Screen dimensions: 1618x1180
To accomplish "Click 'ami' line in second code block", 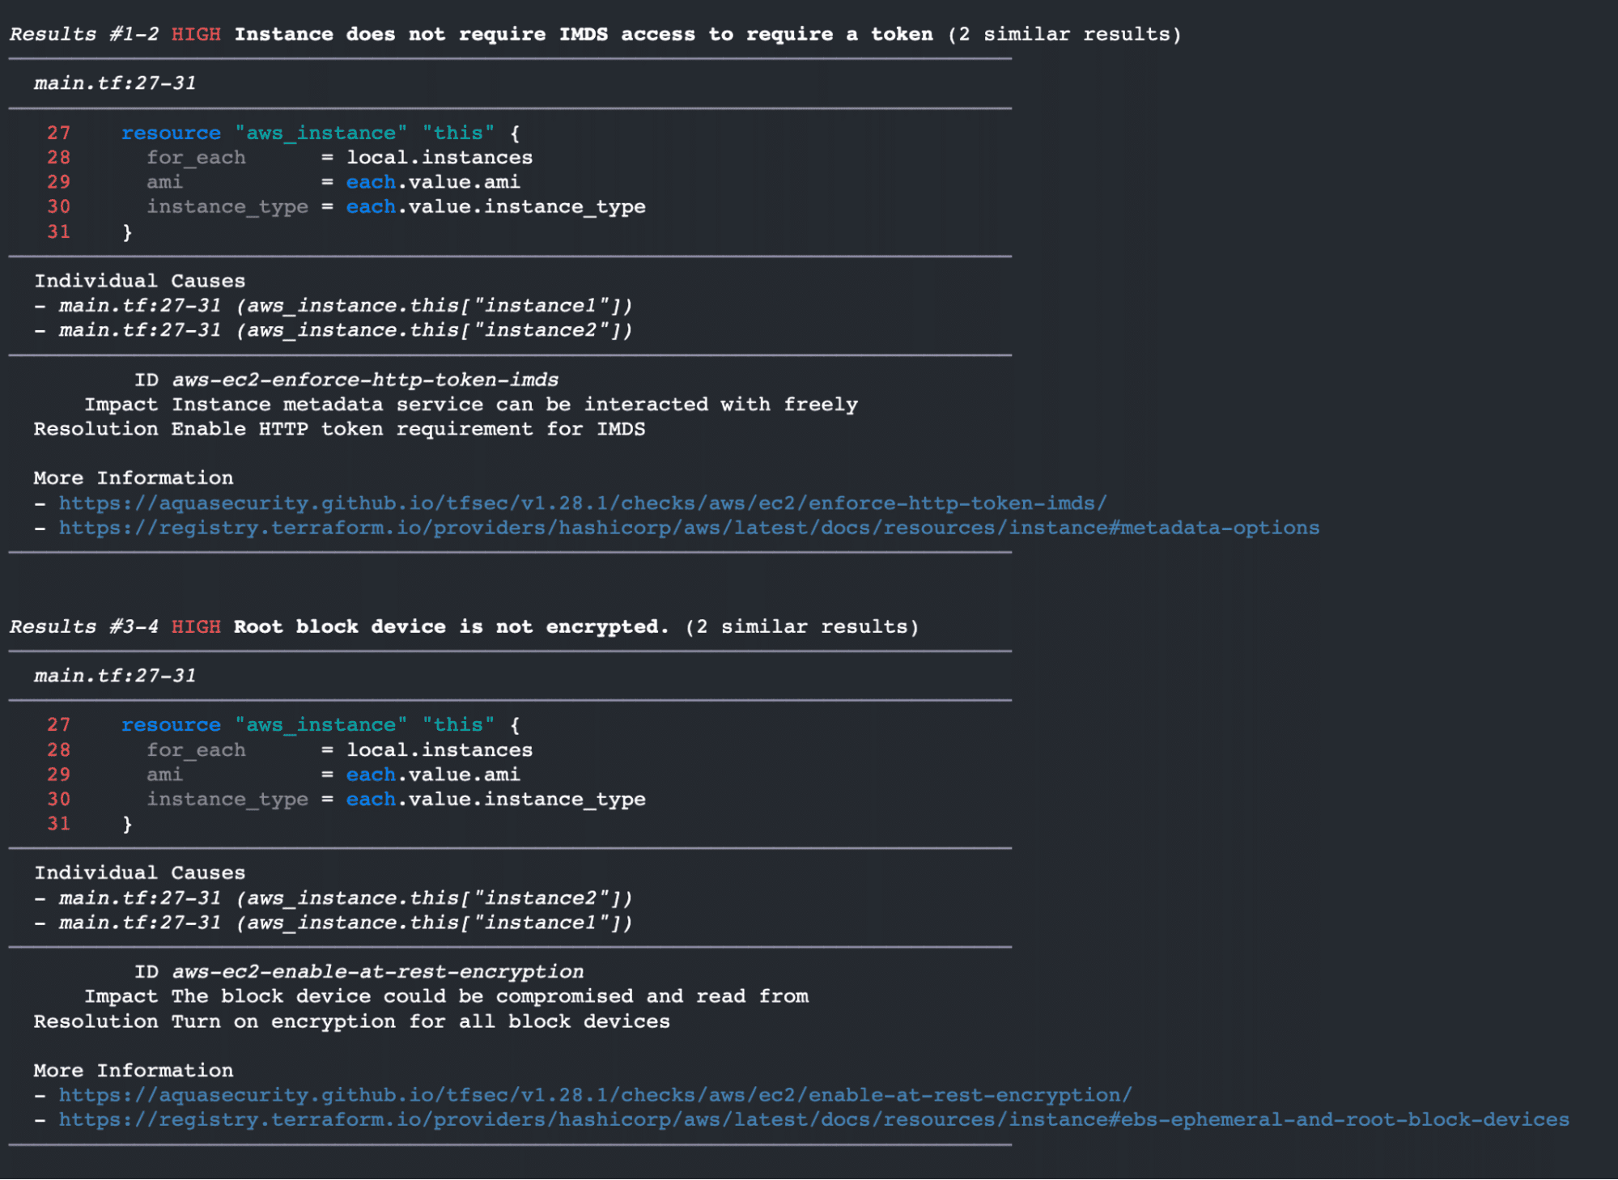I will 333,775.
